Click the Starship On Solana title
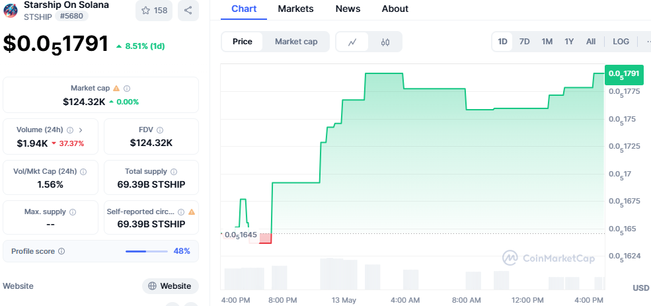The width and height of the screenshot is (651, 306). point(67,5)
